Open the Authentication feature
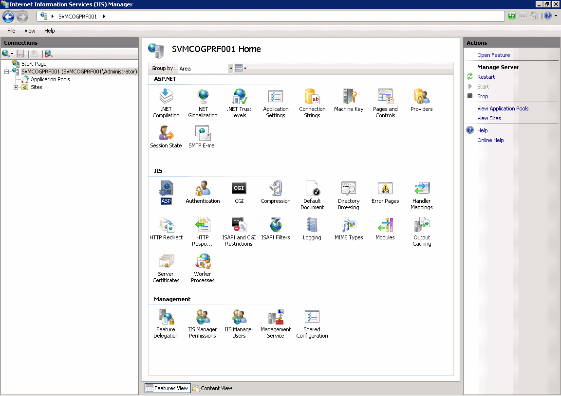Screen dimensions: 561x396 point(203,192)
